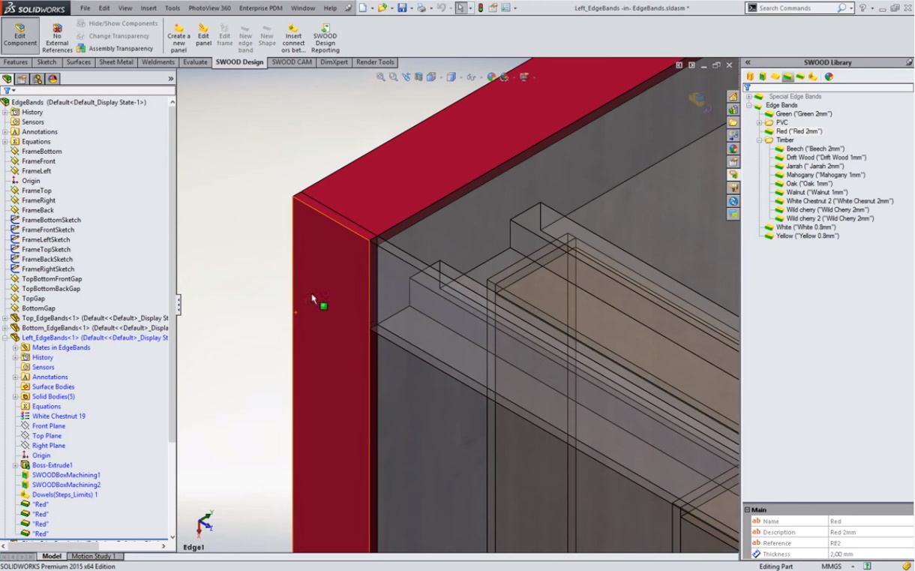This screenshot has width=915, height=571.
Task: Click the SolidWorks Resources home icon
Action: 733,97
